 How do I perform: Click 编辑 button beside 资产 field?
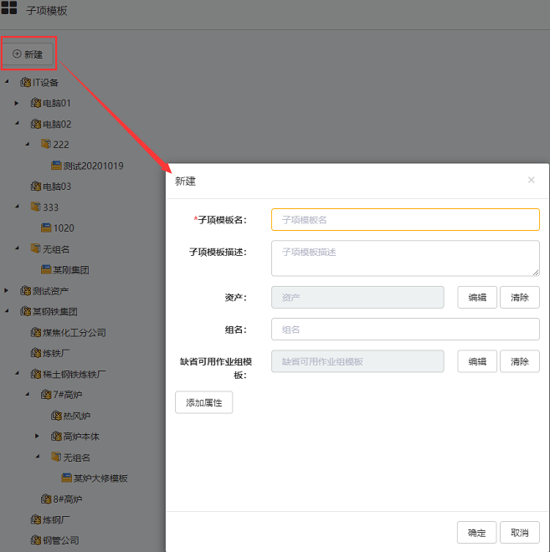pos(477,297)
